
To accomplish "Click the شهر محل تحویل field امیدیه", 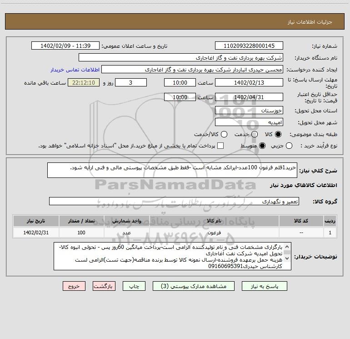I will (249, 122).
